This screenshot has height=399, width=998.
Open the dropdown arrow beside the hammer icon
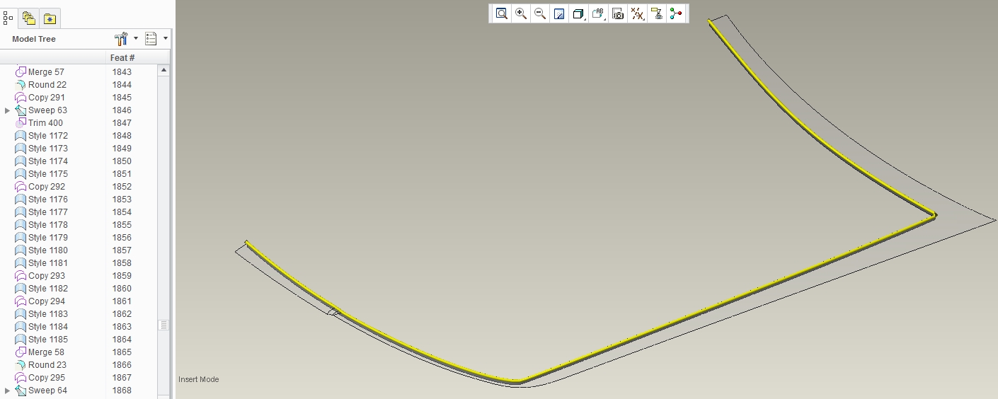click(x=136, y=38)
